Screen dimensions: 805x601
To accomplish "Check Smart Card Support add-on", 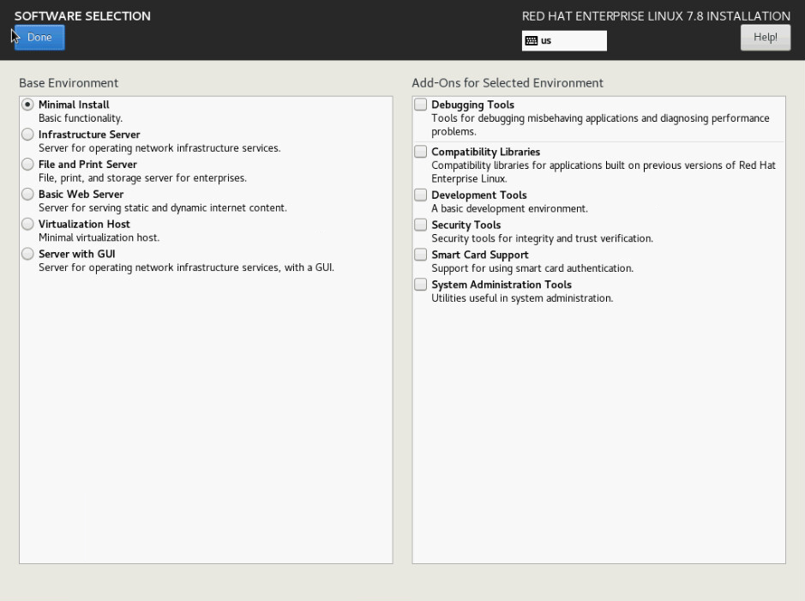I will 420,255.
